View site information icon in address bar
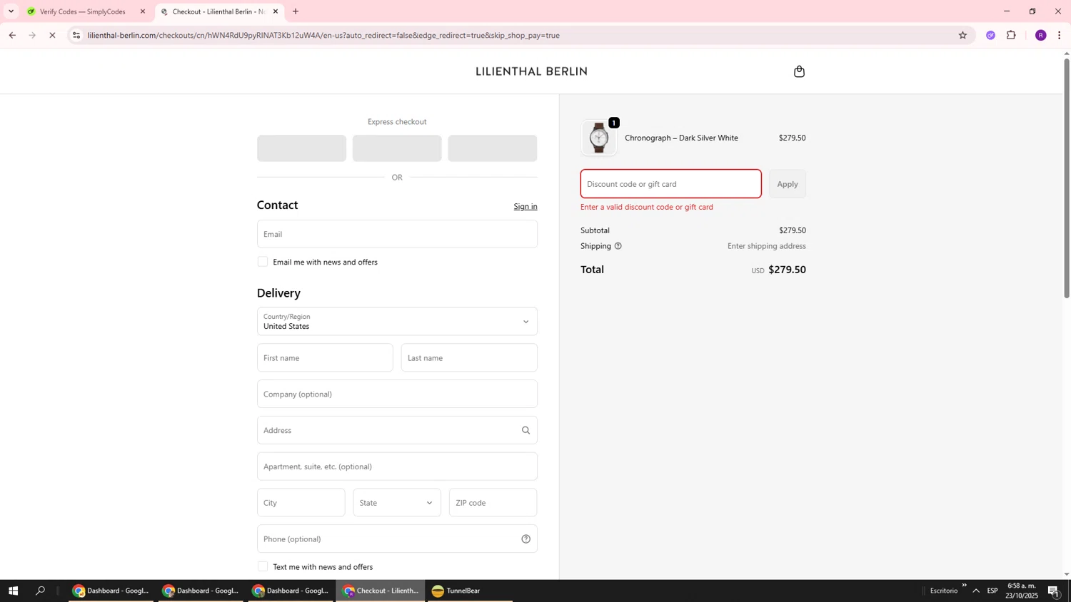Screen dimensions: 1071x602 tap(76, 35)
